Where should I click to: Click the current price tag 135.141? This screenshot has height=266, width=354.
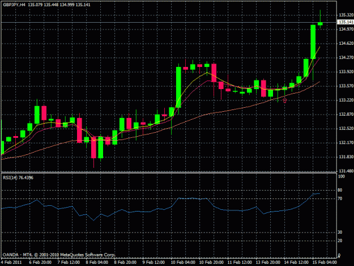click(346, 22)
